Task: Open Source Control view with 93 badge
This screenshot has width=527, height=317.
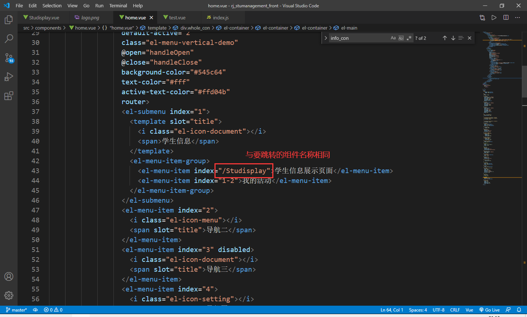Action: tap(9, 58)
